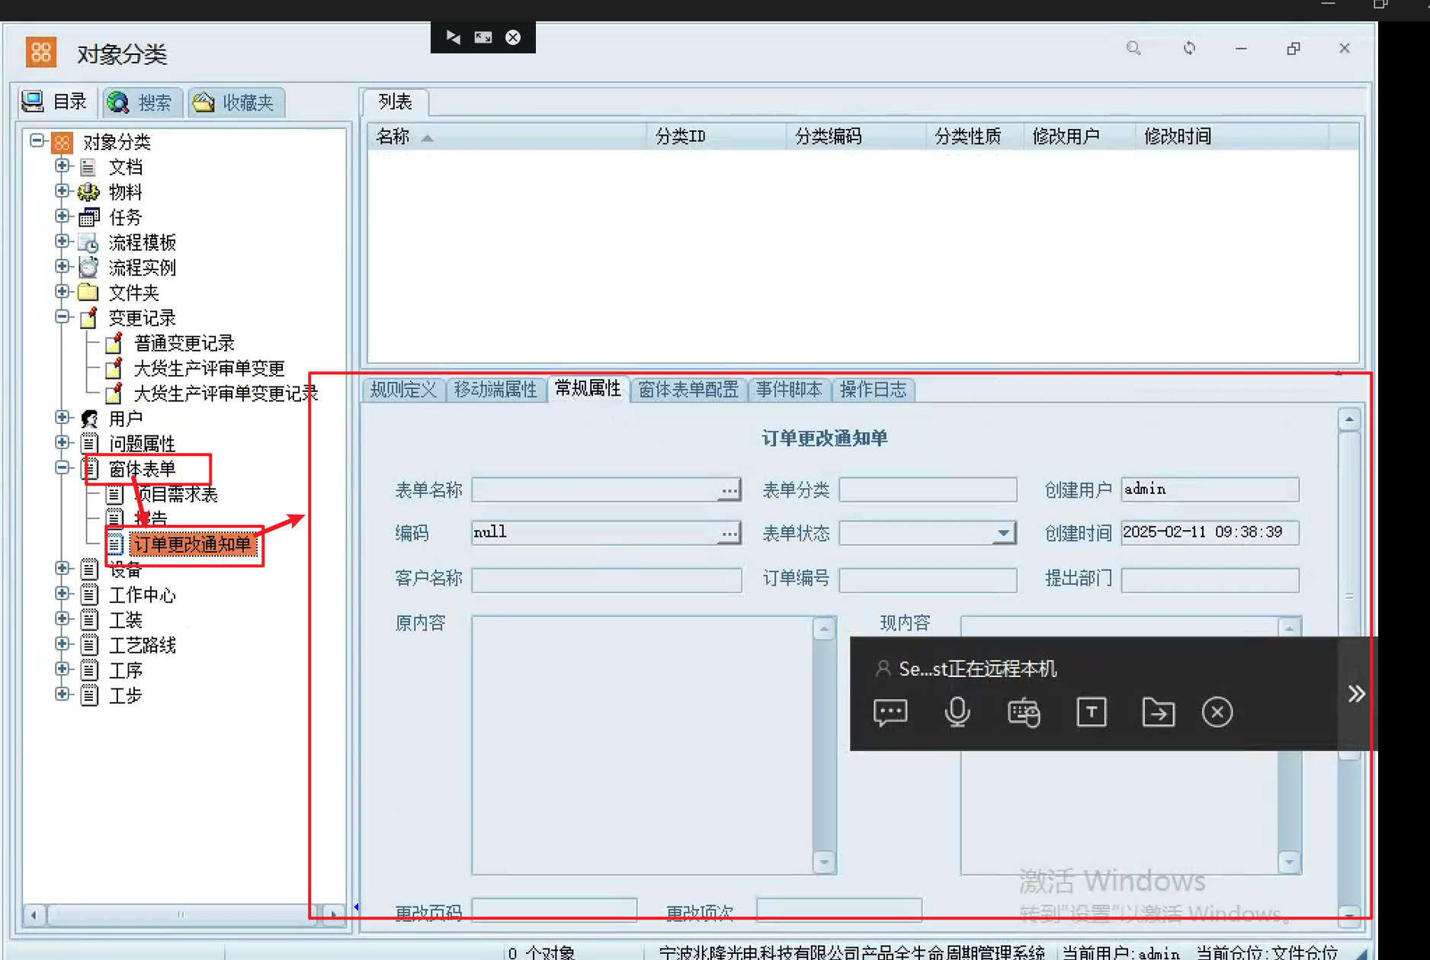Collapse remote overlay with double chevron
Screen dimensions: 1430x960
point(1356,693)
